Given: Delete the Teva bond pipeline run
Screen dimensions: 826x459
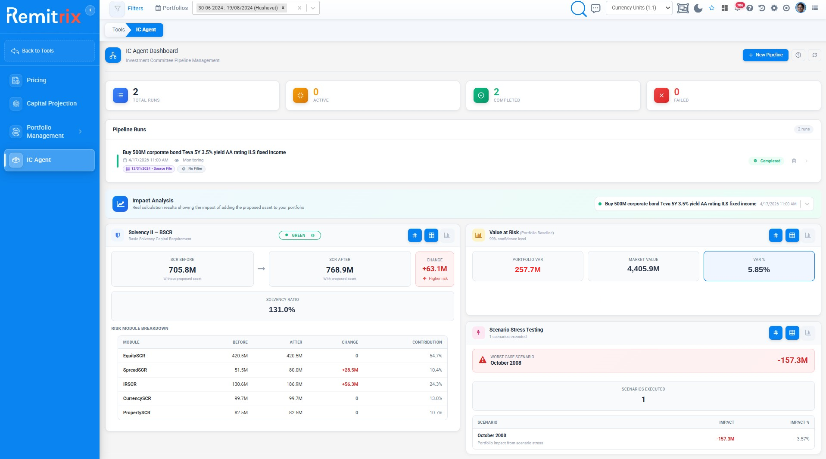Looking at the screenshot, I should pyautogui.click(x=794, y=161).
